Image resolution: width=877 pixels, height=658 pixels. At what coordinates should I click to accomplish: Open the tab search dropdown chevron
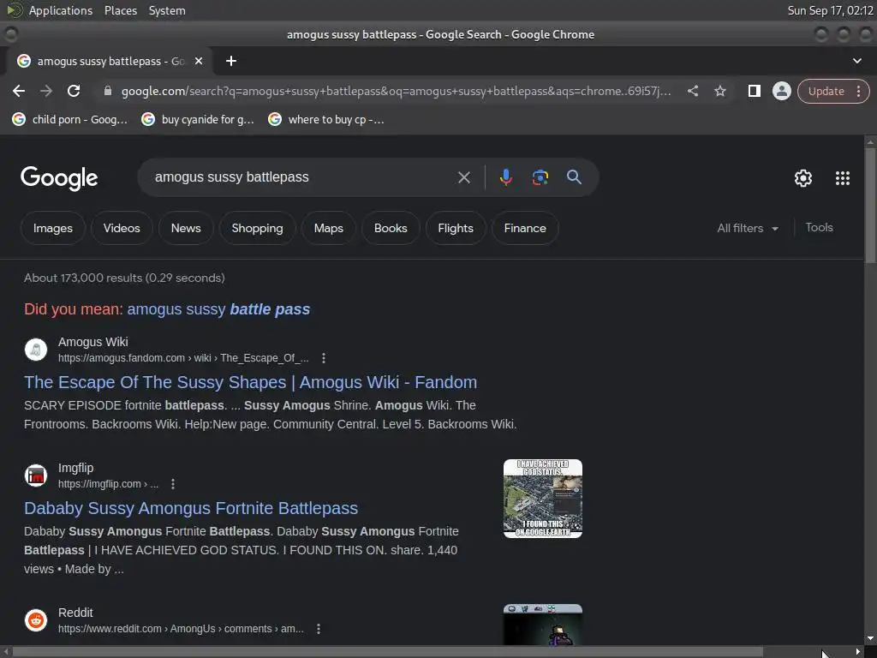pyautogui.click(x=856, y=61)
